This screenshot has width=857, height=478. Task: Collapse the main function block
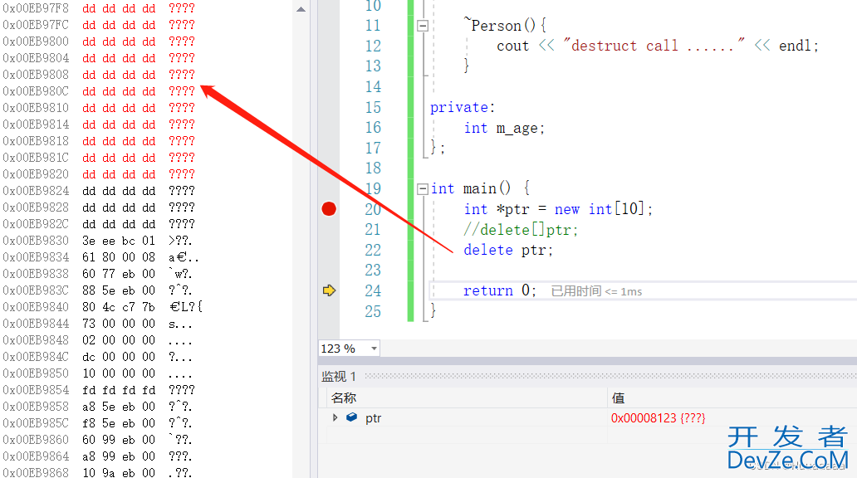(423, 189)
